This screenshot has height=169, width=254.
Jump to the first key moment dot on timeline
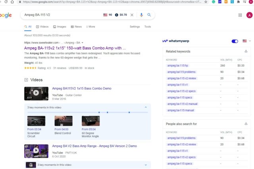pos(99,112)
